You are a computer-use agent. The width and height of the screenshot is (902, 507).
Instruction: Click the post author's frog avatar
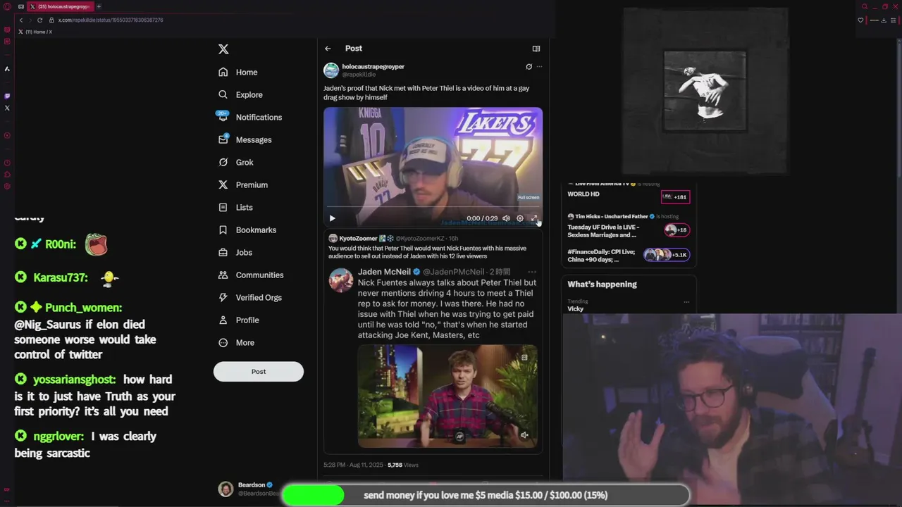click(330, 70)
